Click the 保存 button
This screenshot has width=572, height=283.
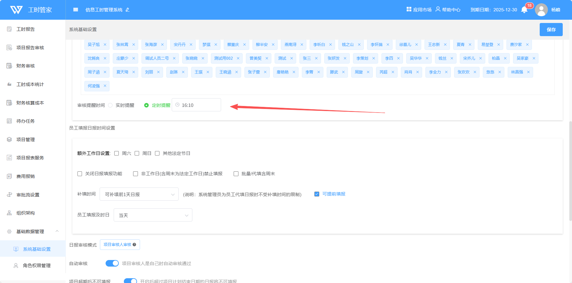tap(551, 30)
